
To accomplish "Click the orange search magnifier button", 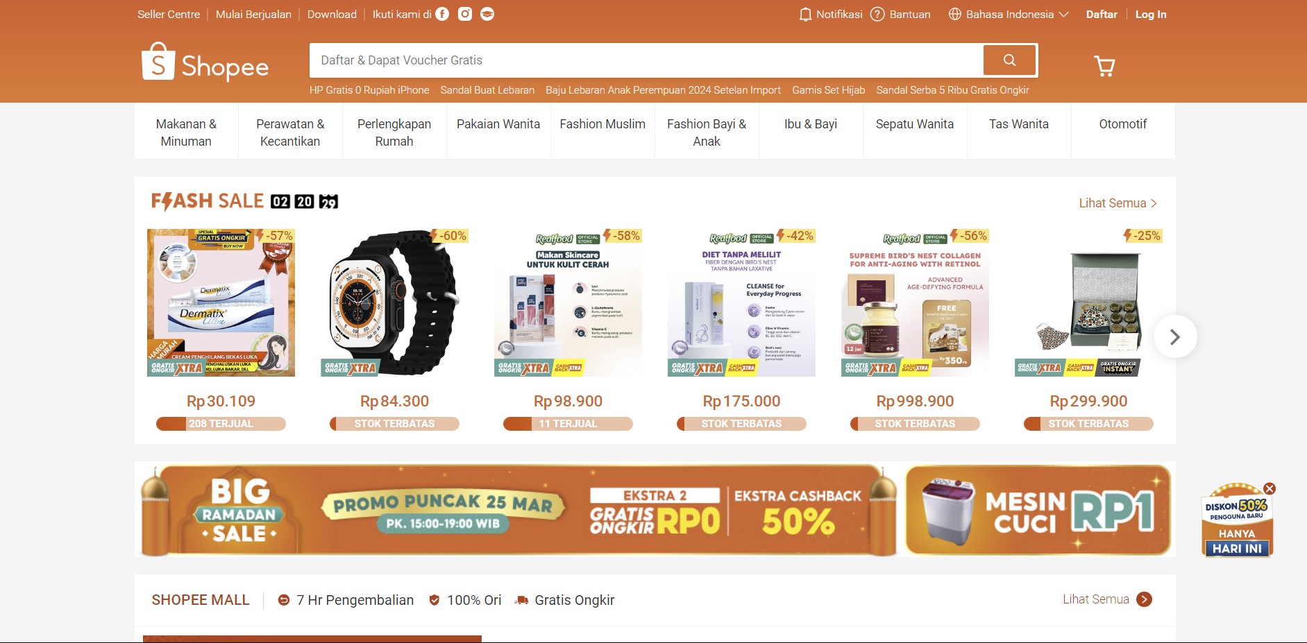I will pyautogui.click(x=1009, y=60).
